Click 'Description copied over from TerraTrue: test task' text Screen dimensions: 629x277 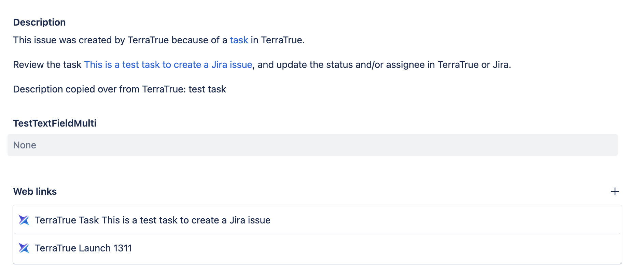click(120, 89)
